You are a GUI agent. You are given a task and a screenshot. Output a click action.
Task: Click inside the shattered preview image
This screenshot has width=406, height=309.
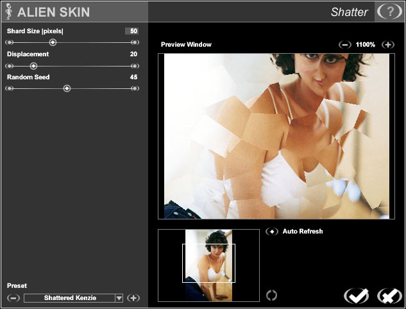[276, 136]
